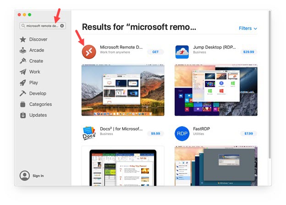Open the Jump Desktop app icon
286x205 pixels.
point(182,52)
